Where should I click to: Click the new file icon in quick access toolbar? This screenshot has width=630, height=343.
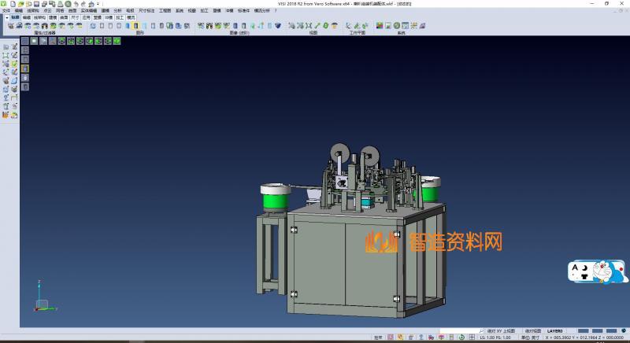pyautogui.click(x=11, y=4)
